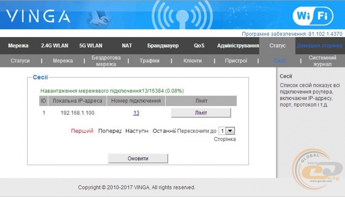This screenshot has width=345, height=197.
Task: Go to Попередня page link
Action: coord(110,131)
